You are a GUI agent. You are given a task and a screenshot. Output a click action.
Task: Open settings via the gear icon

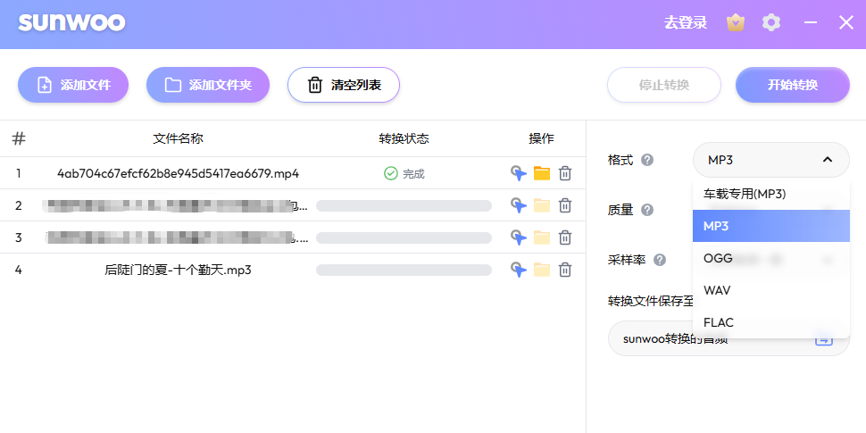pos(771,23)
